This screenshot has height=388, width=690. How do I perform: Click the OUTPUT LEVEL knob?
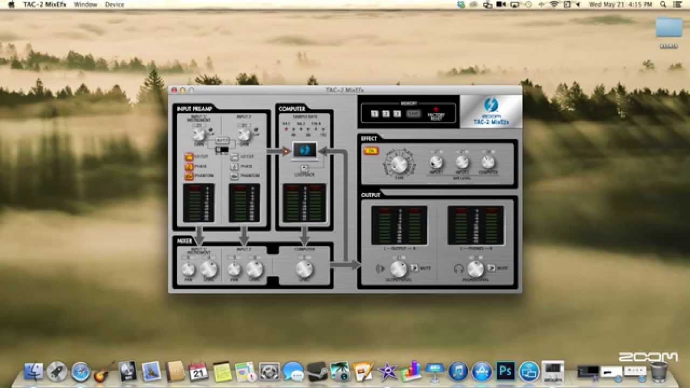398,269
